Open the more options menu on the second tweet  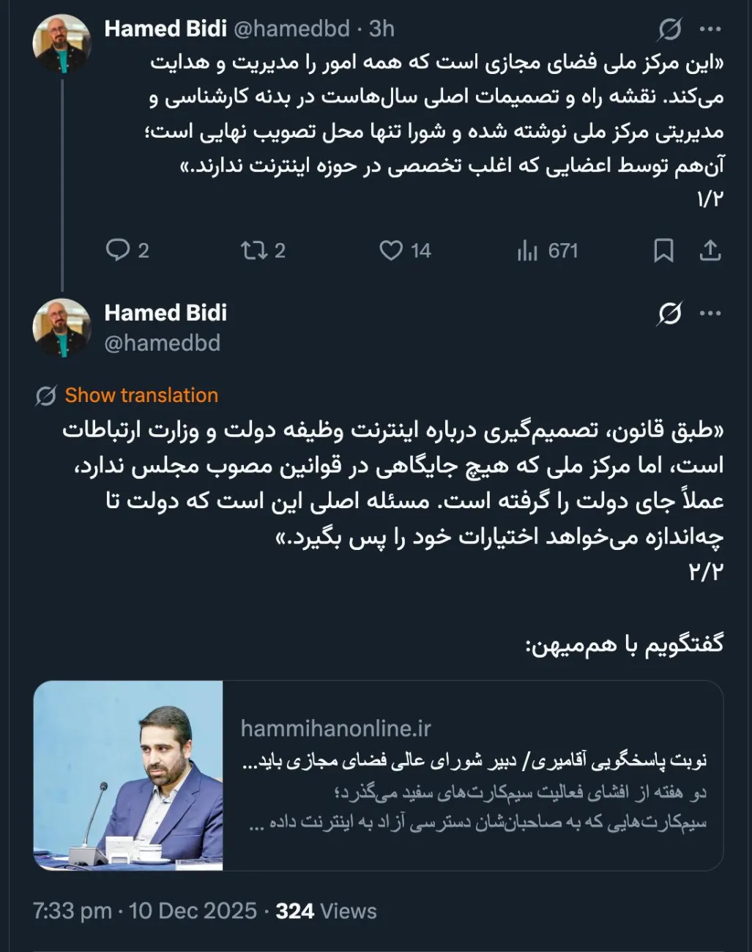[709, 312]
